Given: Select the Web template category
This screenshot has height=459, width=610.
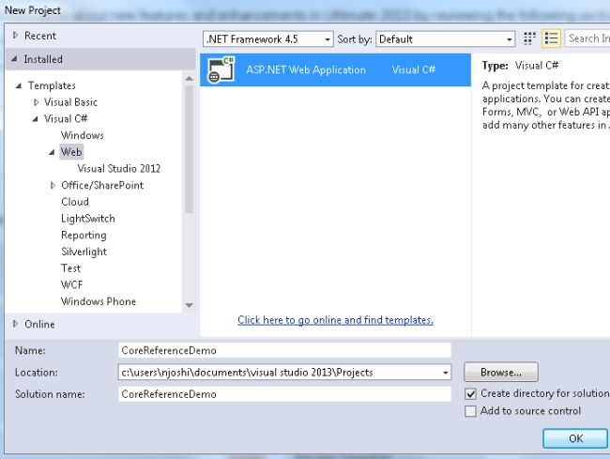Looking at the screenshot, I should click(x=71, y=152).
